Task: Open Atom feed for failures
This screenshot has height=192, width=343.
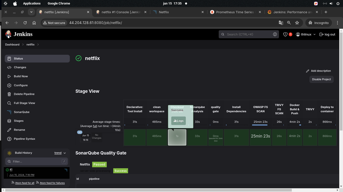Action: [52, 183]
